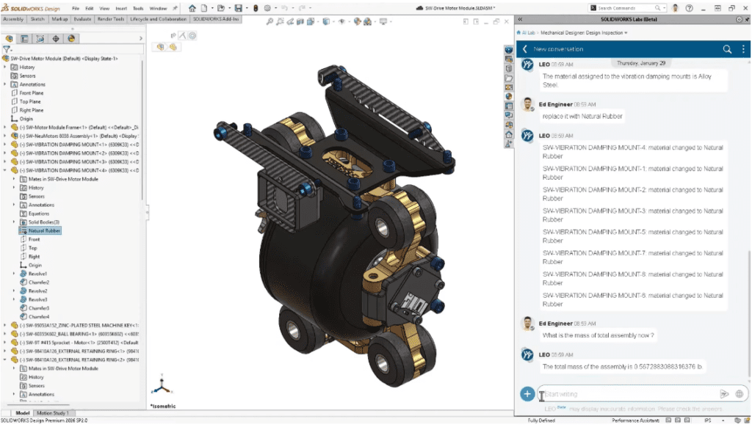Expand the SW-Motor Module Frame tree node
752x427 pixels.
[x=6, y=128]
